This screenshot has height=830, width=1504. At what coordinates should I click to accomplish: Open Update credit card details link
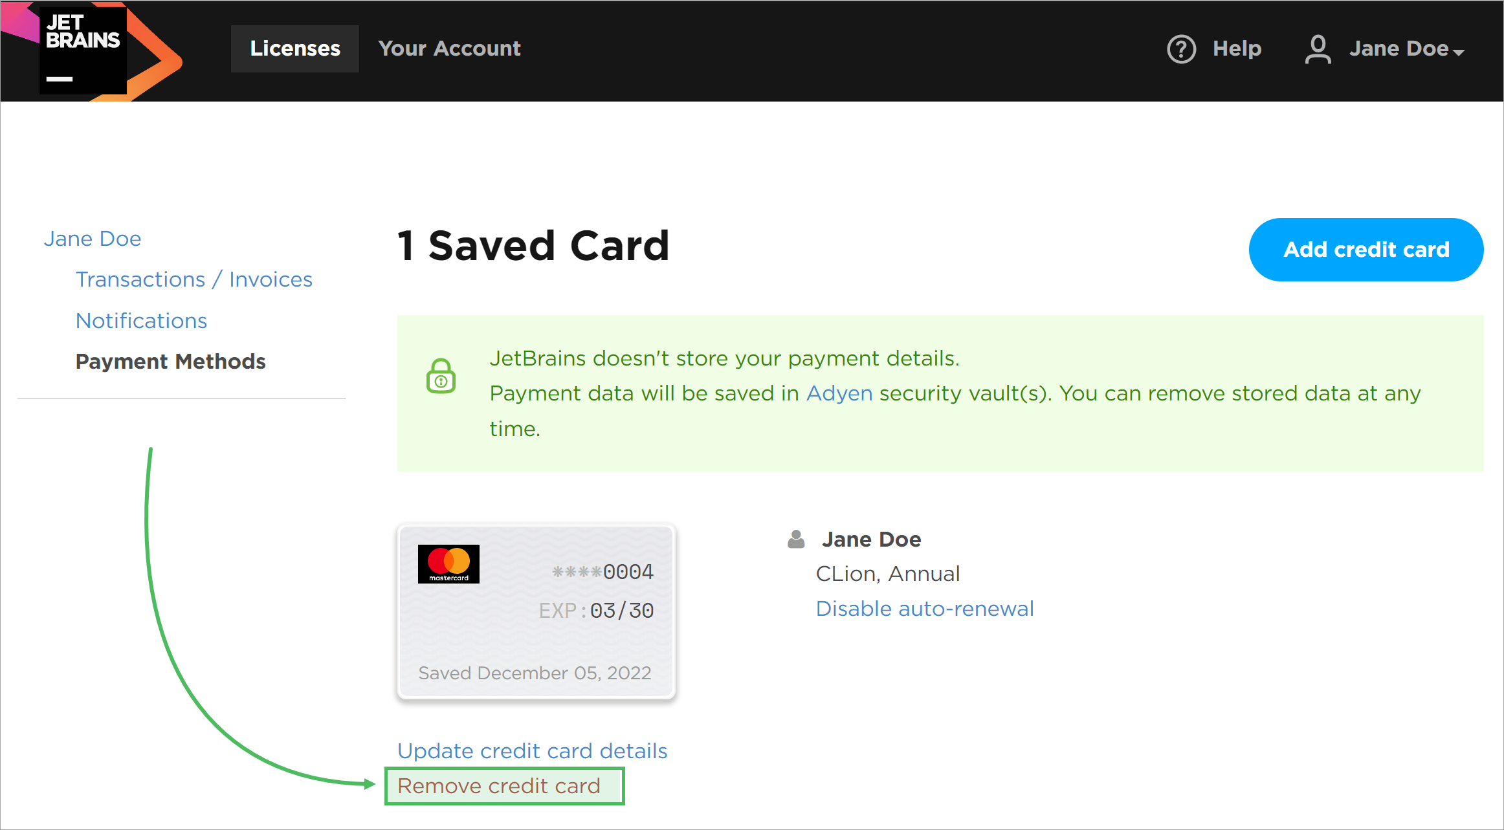(532, 751)
